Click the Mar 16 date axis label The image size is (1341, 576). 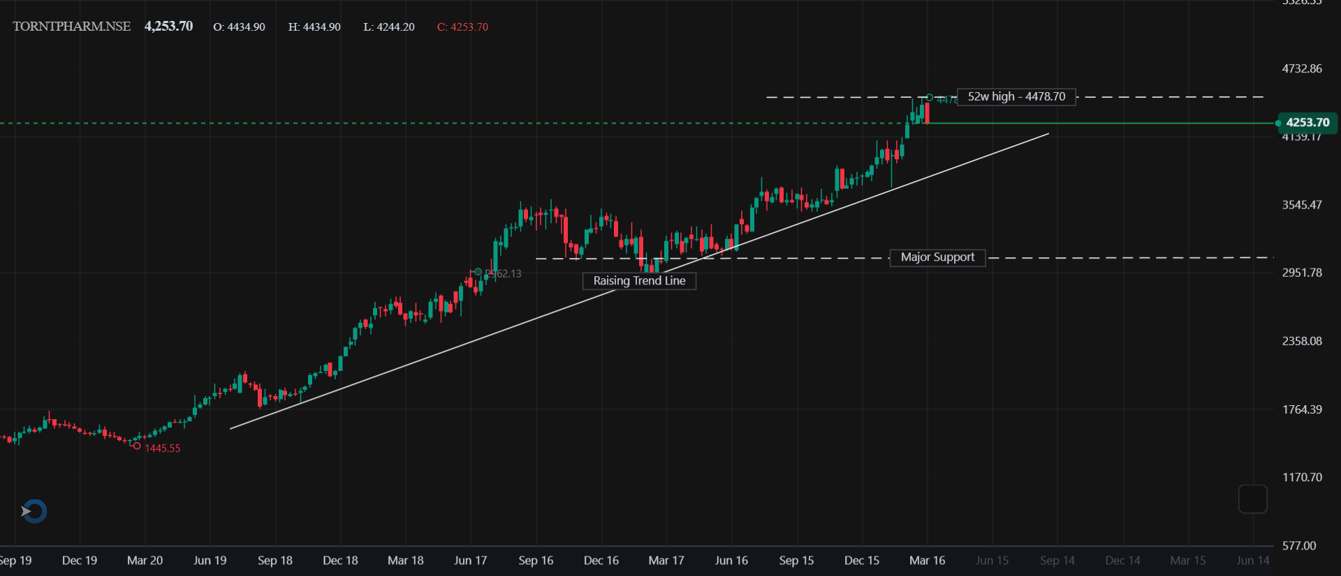click(x=927, y=561)
